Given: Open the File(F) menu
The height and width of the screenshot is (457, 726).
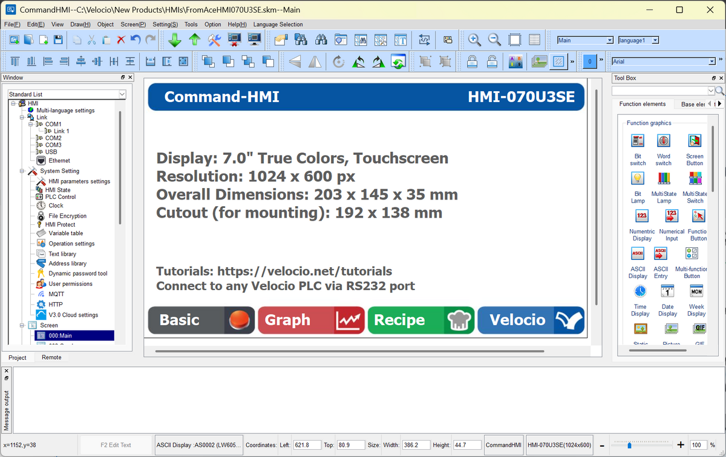Looking at the screenshot, I should (12, 24).
